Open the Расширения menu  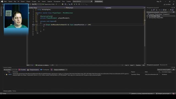(x=57, y=1)
